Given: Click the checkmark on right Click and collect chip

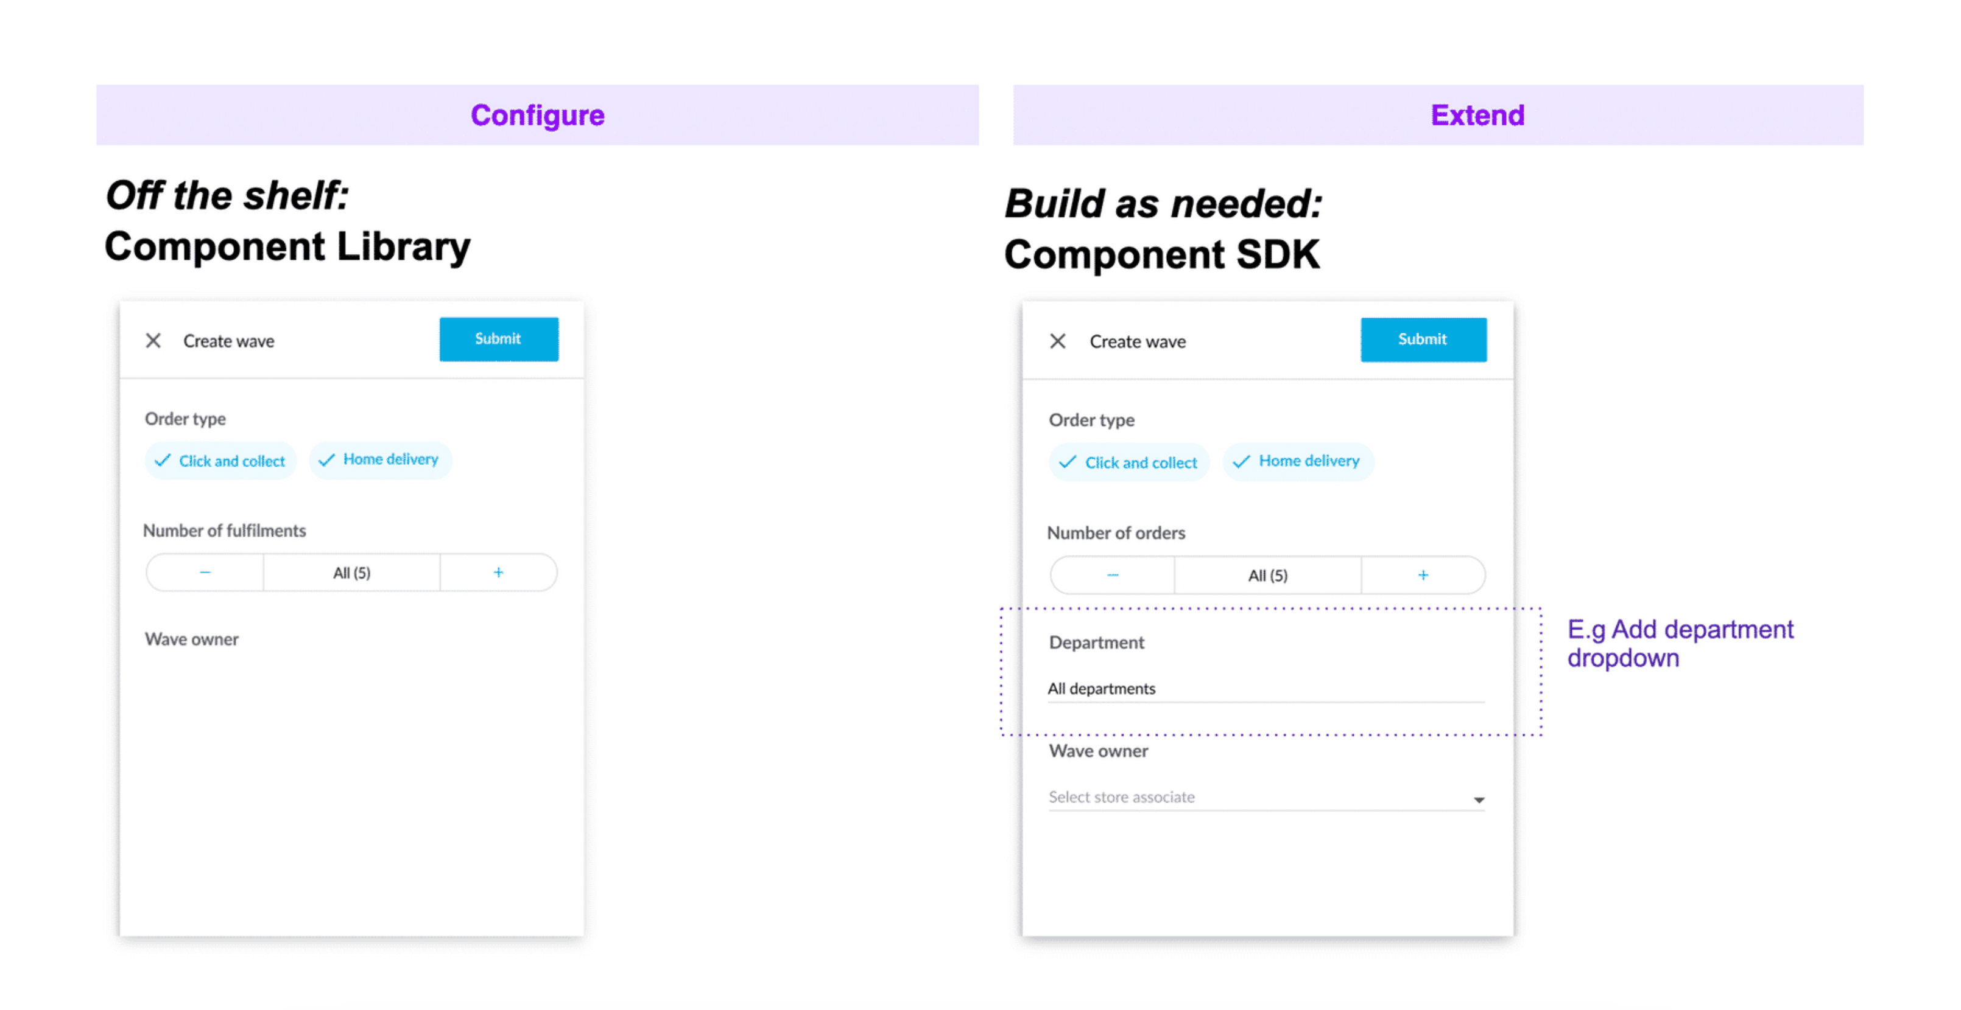Looking at the screenshot, I should click(1068, 462).
